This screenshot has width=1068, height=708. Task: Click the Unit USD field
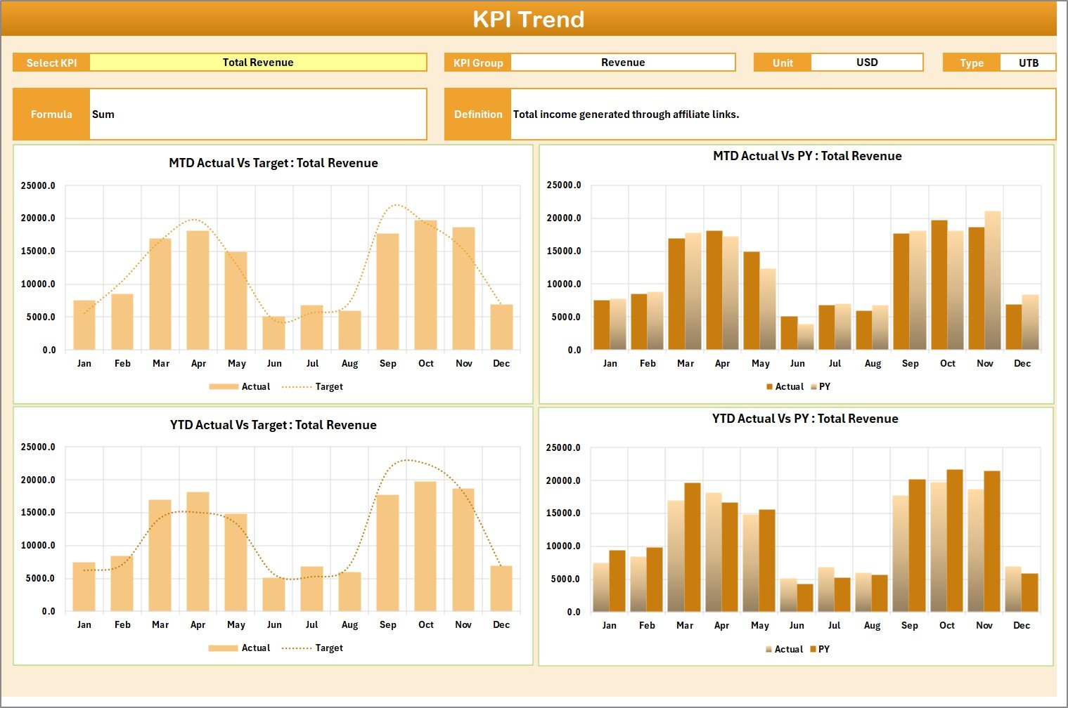click(x=867, y=62)
